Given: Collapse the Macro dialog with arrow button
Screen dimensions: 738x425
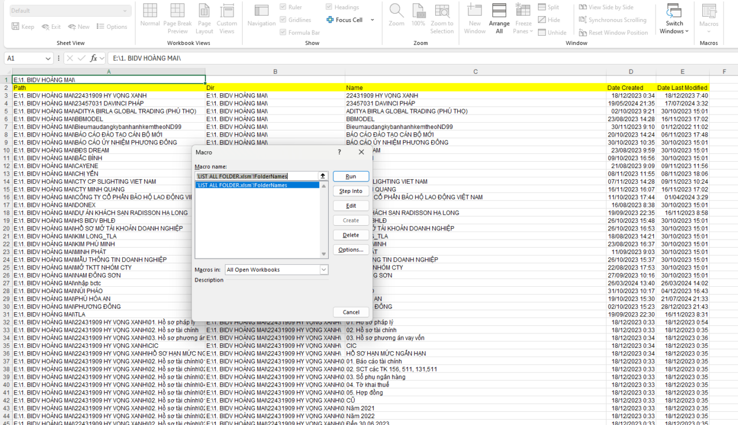Looking at the screenshot, I should coord(323,176).
